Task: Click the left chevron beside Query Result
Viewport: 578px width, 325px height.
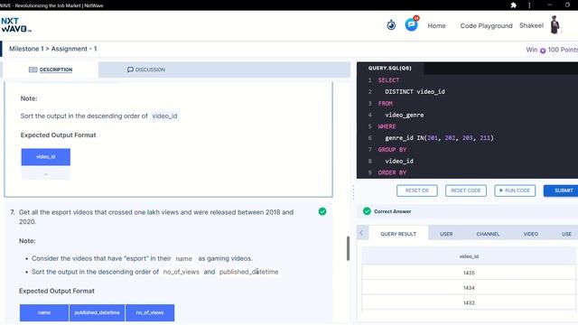Action: pyautogui.click(x=362, y=233)
